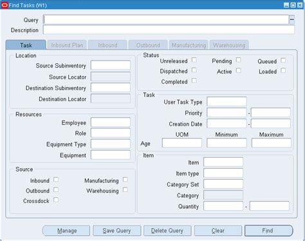This screenshot has width=305, height=241.
Task: Switch to the Inbound tab
Action: tap(107, 45)
